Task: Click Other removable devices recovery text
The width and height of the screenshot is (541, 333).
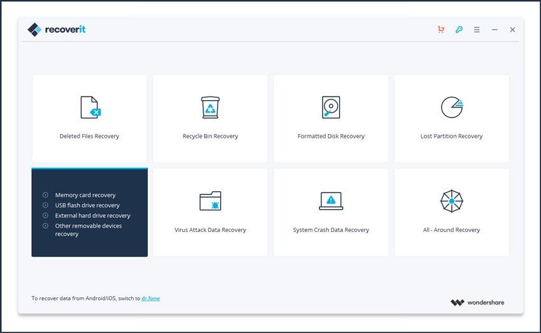Action: [x=88, y=229]
